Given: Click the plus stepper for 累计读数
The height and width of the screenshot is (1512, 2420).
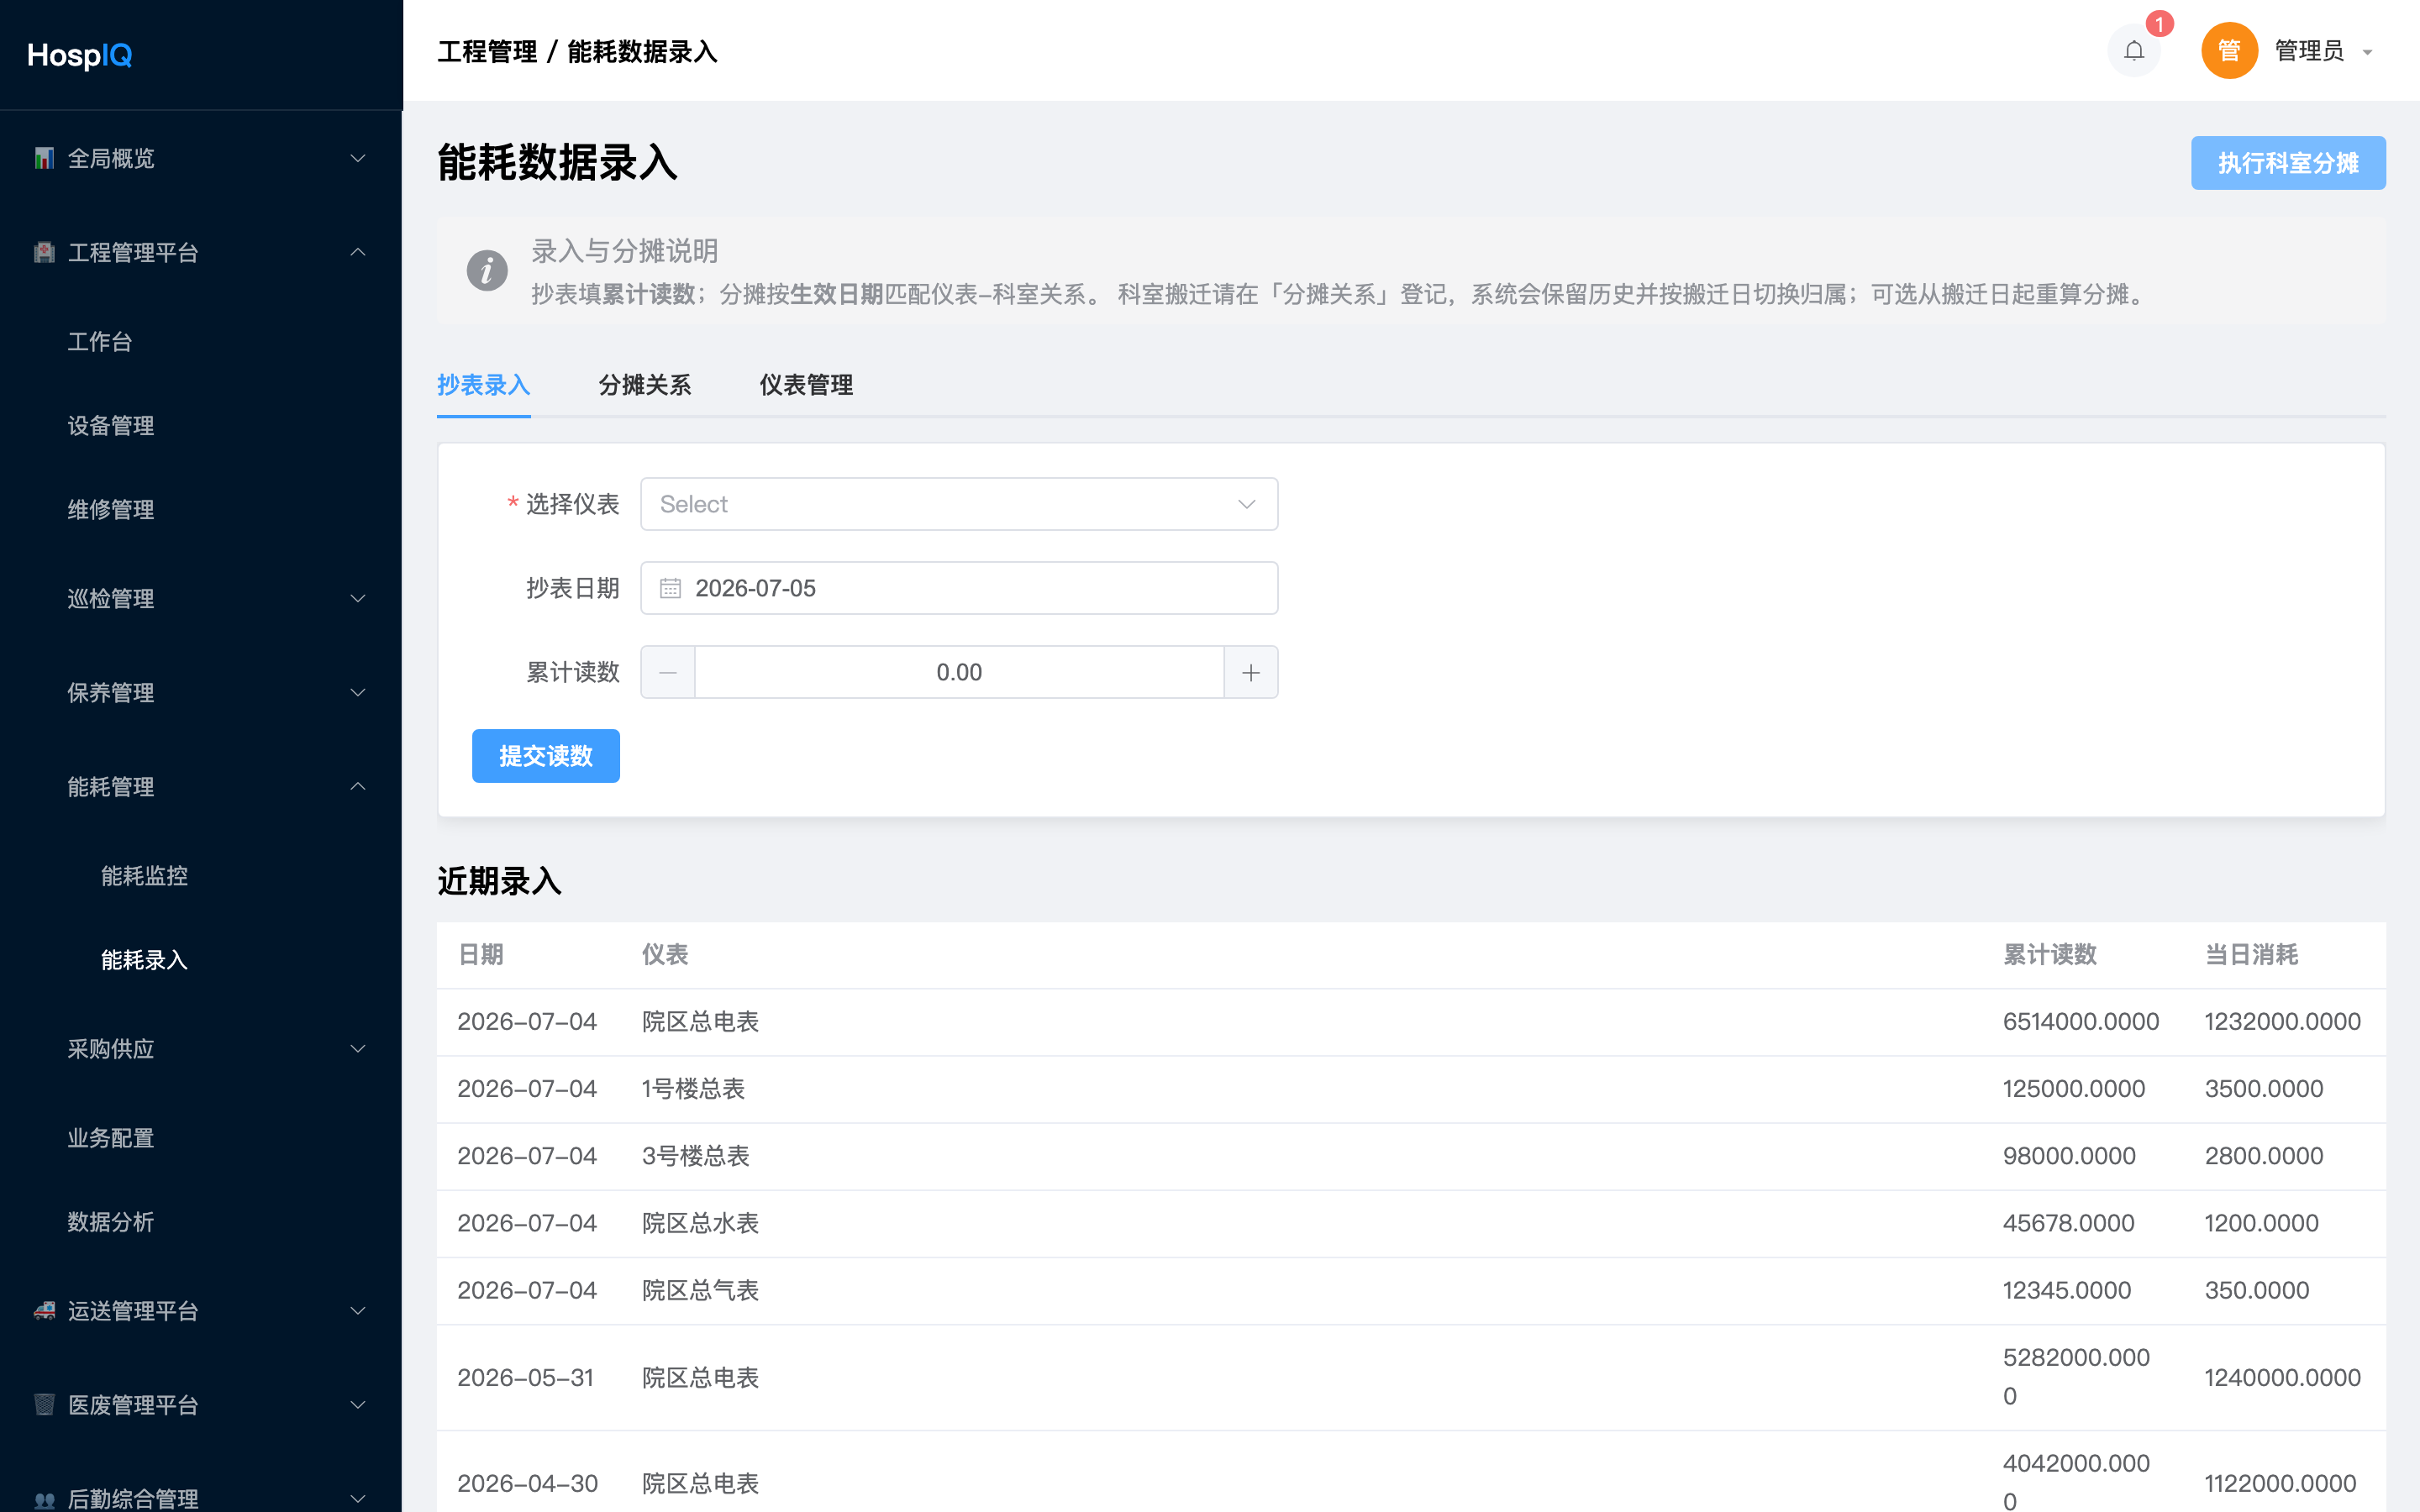Looking at the screenshot, I should pyautogui.click(x=1251, y=672).
